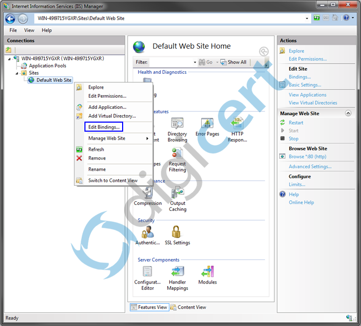Click the Explore folder icon in Actions pane
Screen dimensions: 361x326
[x=282, y=50]
